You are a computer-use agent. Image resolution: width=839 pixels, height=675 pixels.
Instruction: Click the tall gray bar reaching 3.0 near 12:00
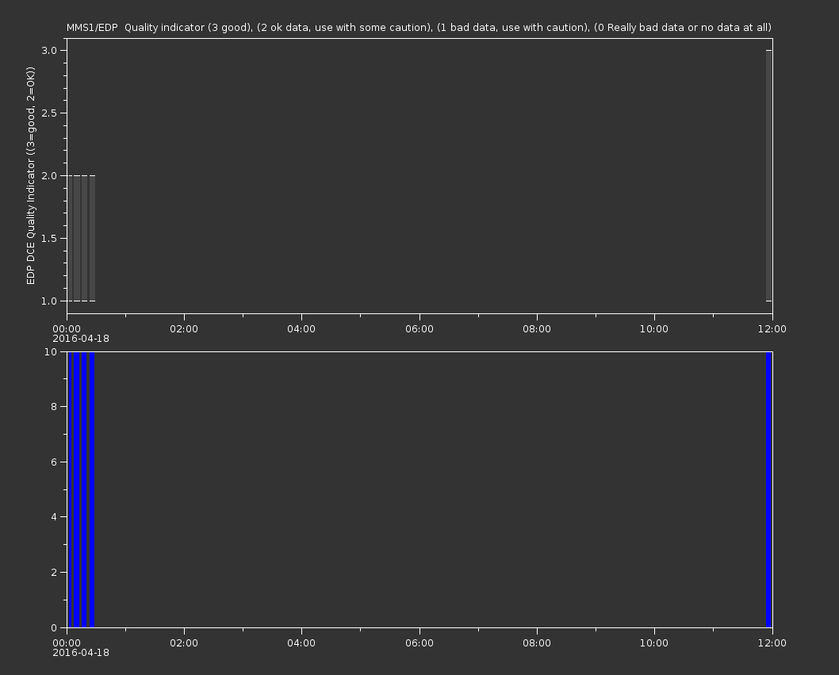pyautogui.click(x=769, y=175)
